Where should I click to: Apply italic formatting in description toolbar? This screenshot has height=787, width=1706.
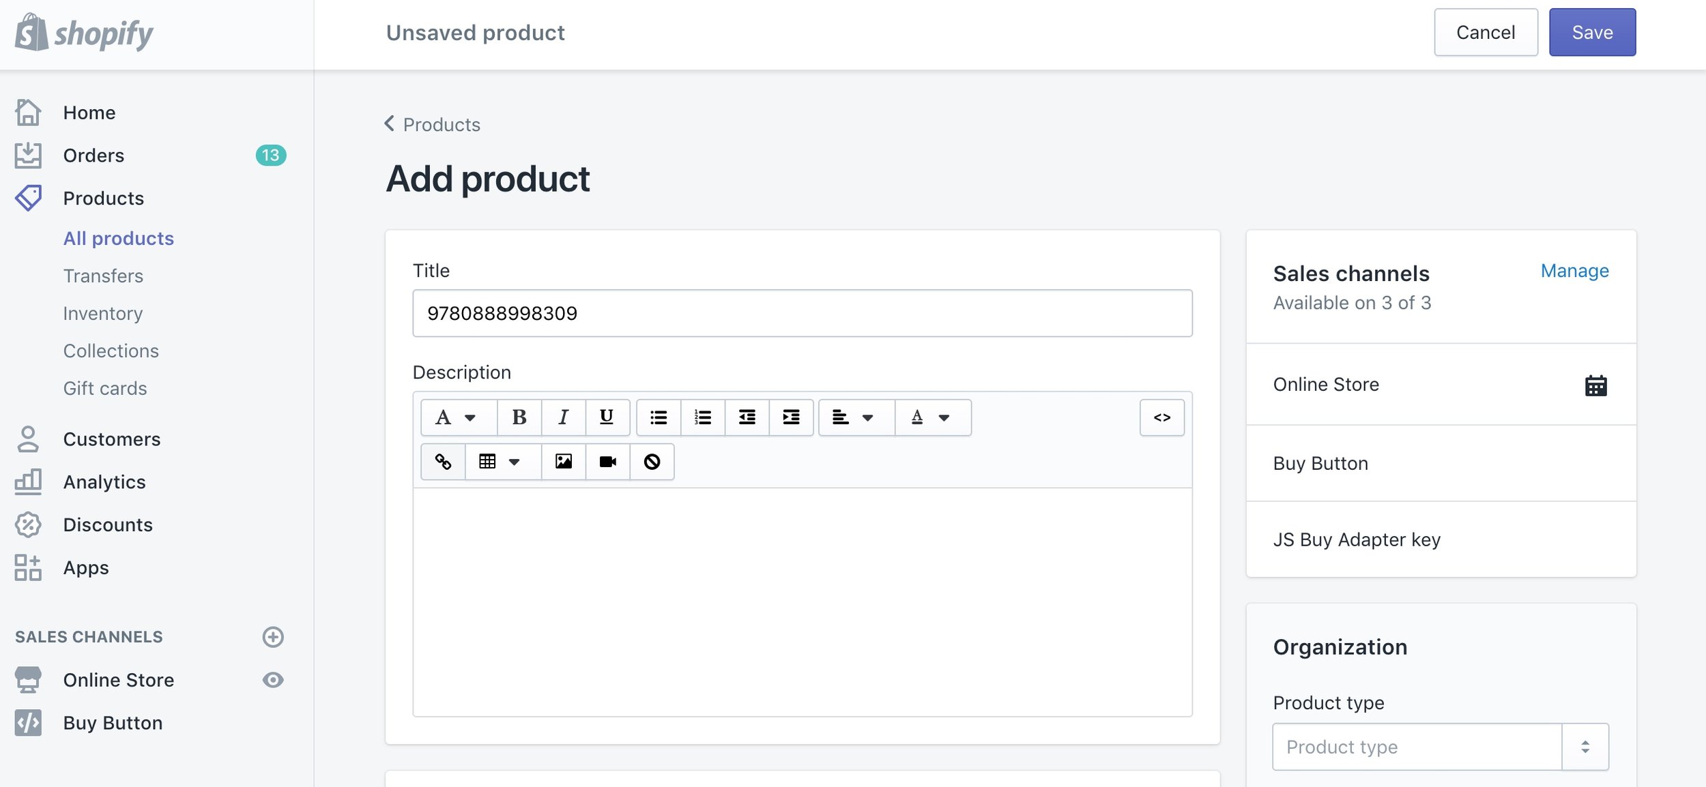tap(563, 417)
